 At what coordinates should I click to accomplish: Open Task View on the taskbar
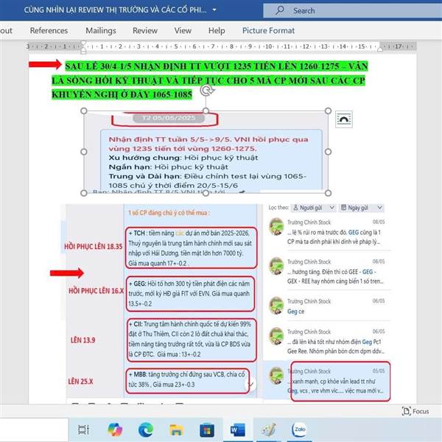pos(83,430)
